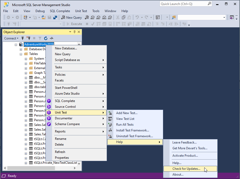The height and width of the screenshot is (179, 240).
Task: Click the Object Explorer horizontal scrollbar thumb
Action: (31, 168)
